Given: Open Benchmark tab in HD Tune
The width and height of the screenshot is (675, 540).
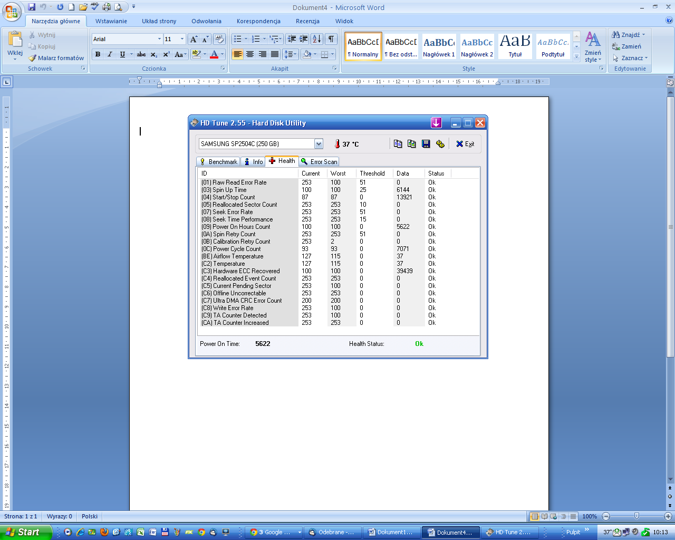Looking at the screenshot, I should 218,161.
